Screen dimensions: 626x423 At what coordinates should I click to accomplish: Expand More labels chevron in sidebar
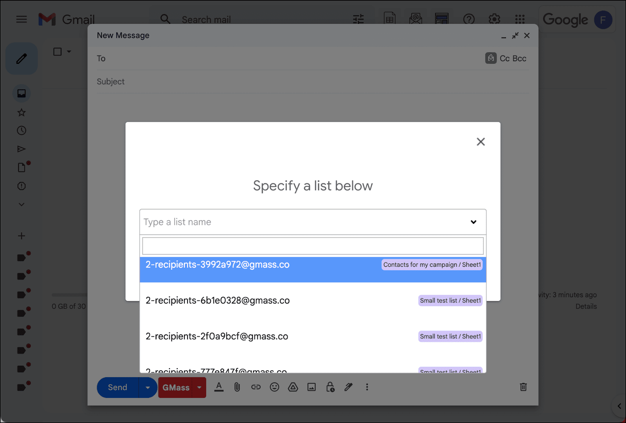click(22, 204)
